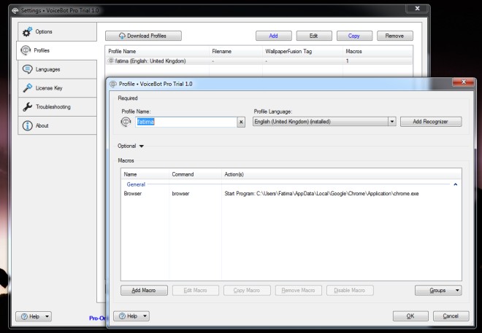Open the Help dropdown in Settings window
482x333 pixels.
(x=34, y=316)
